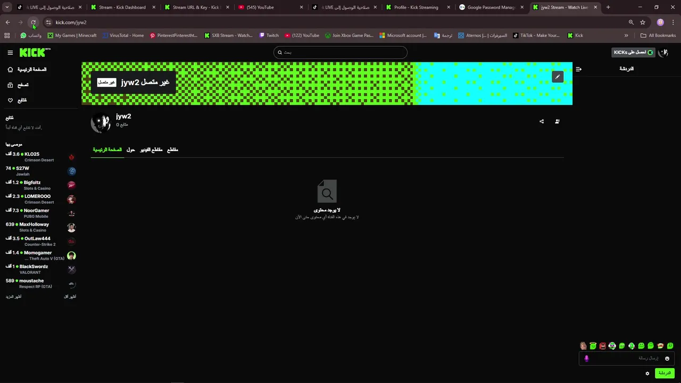Open VirusTotal - Home bookmark

[123, 36]
